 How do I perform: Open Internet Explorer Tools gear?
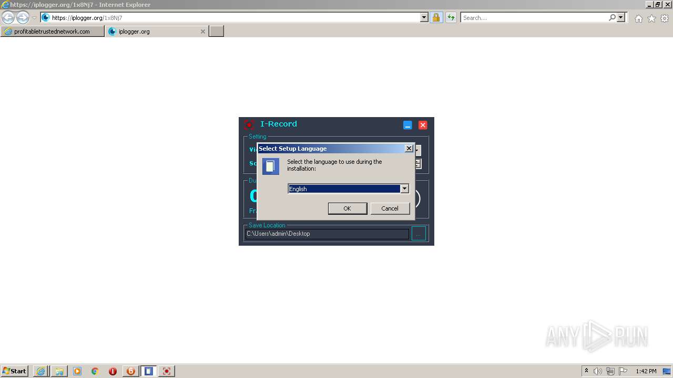click(665, 18)
